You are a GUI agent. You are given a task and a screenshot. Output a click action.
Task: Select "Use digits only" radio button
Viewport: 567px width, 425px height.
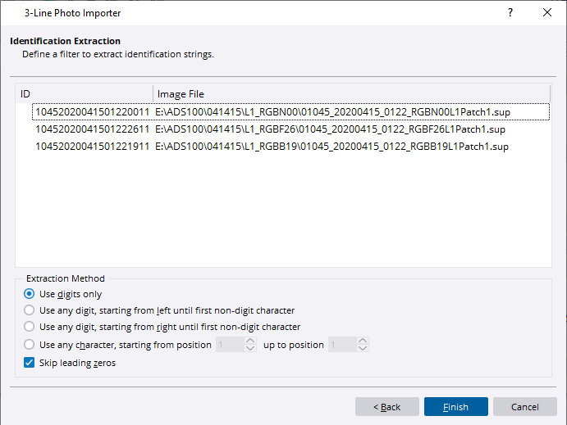[x=30, y=294]
